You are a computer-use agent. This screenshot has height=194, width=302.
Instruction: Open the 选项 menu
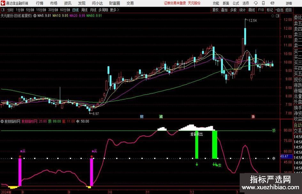pos(245,3)
